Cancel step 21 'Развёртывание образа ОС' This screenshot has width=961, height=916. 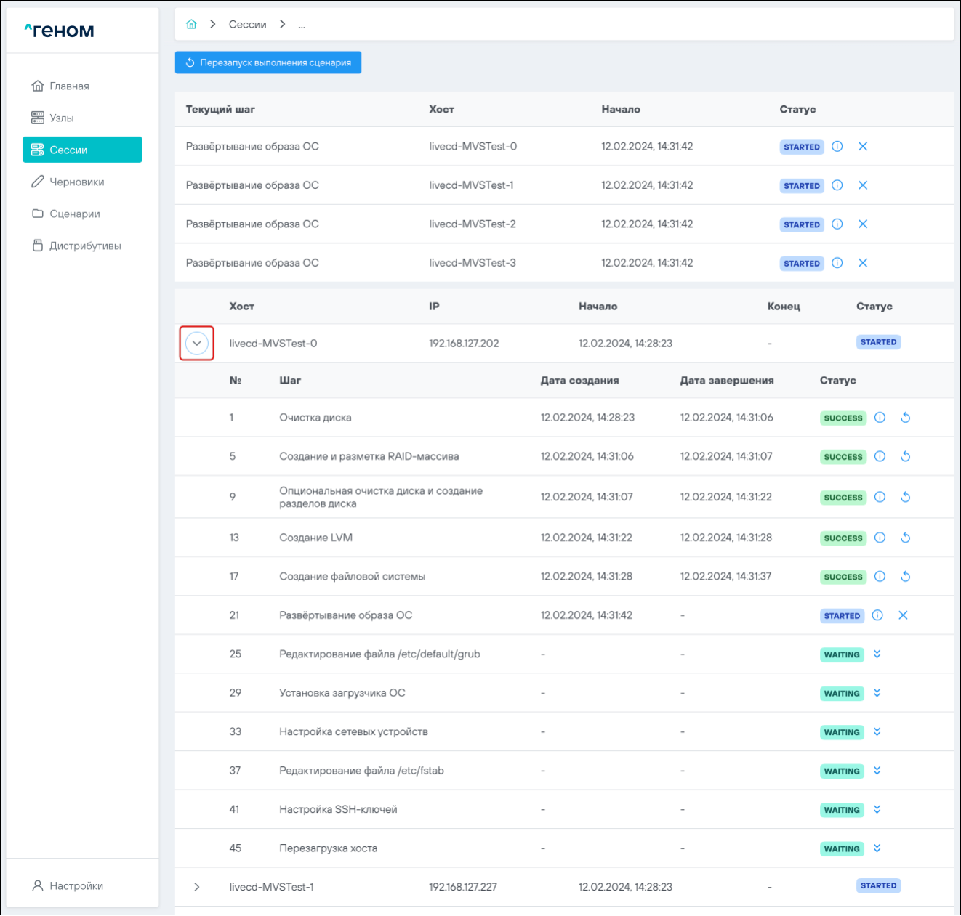click(x=903, y=615)
